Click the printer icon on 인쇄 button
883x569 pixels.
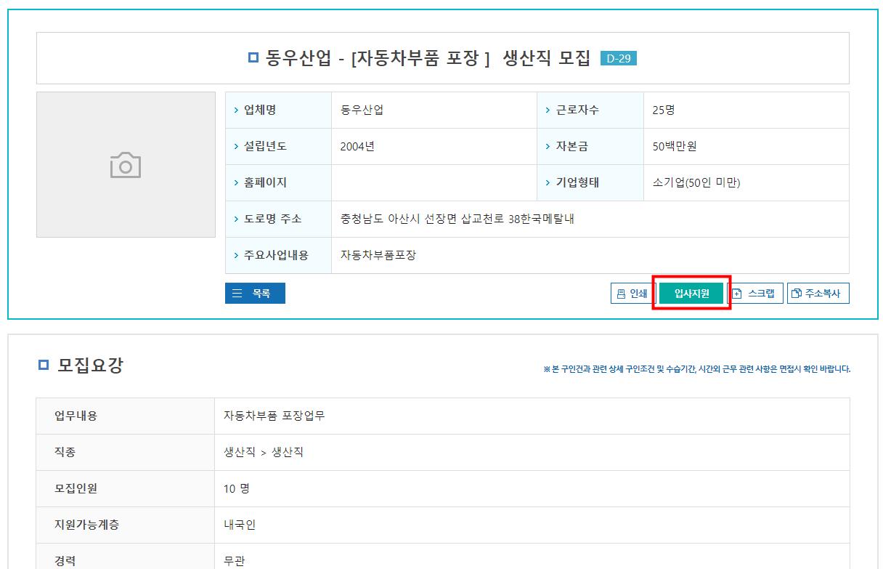622,293
